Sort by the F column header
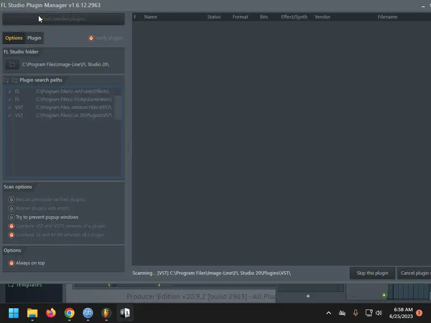The height and width of the screenshot is (323, 431). (135, 17)
